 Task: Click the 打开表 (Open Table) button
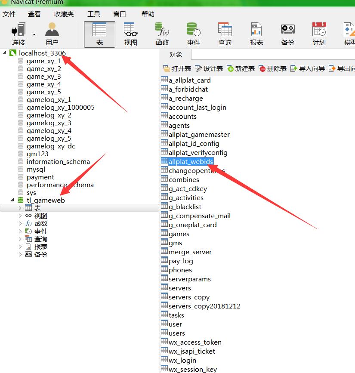point(177,69)
